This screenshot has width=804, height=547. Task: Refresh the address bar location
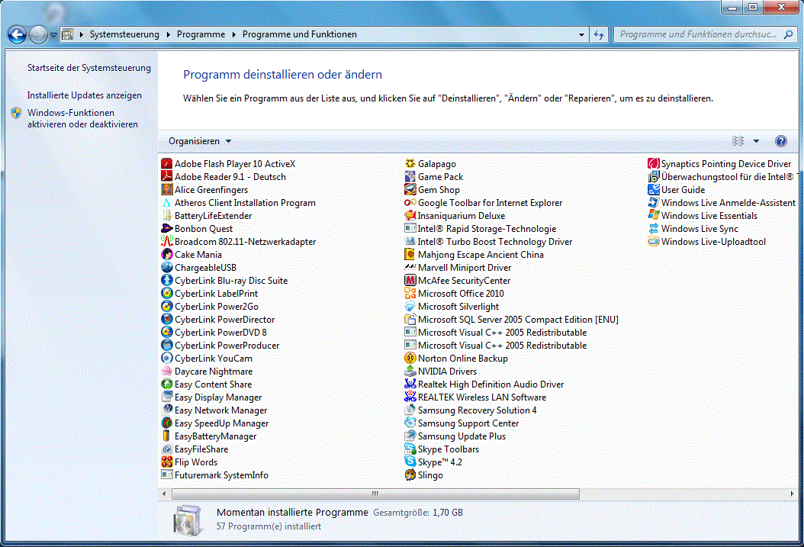598,35
